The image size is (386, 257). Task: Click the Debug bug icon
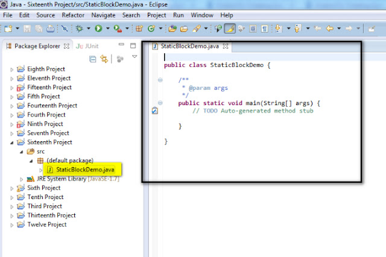(79, 28)
